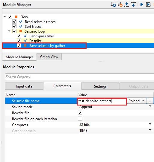154x162 pixels.
Task: Open the Input data tab
Action: pyautogui.click(x=24, y=86)
